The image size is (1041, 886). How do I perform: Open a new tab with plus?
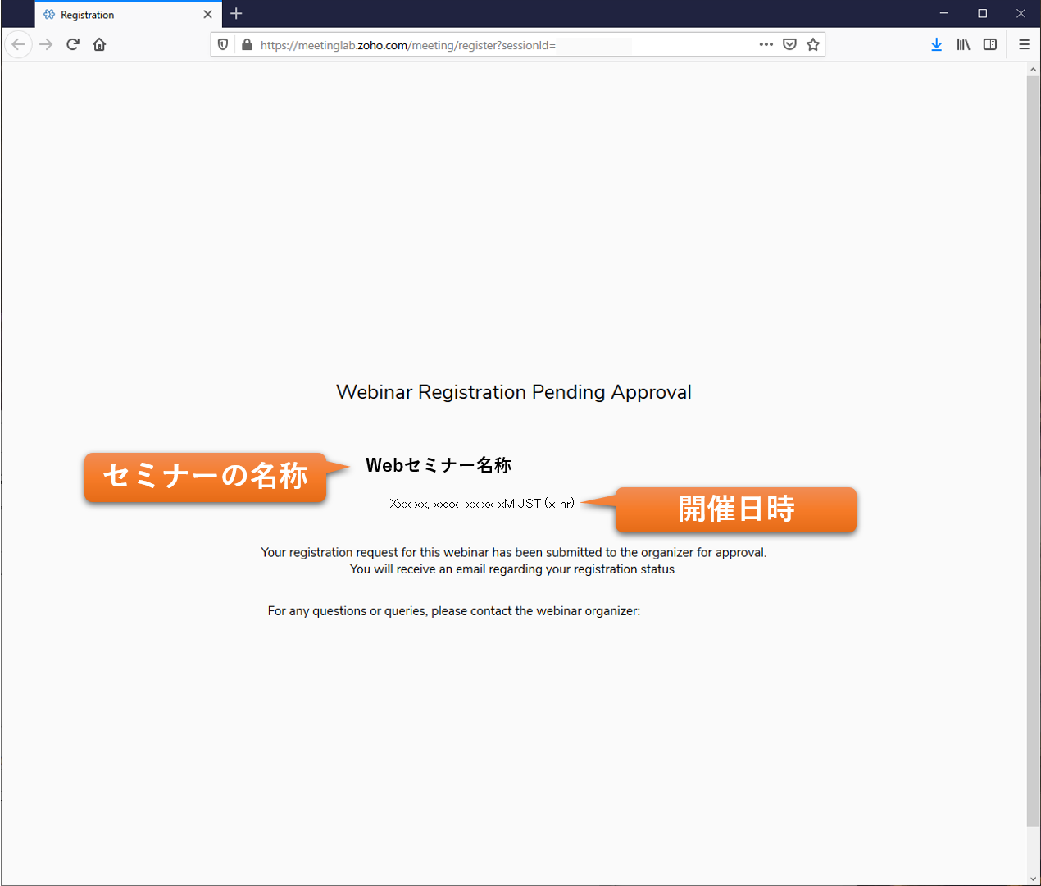(x=236, y=14)
